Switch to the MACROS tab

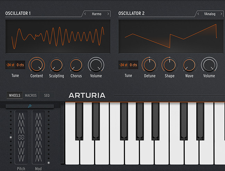31,95
